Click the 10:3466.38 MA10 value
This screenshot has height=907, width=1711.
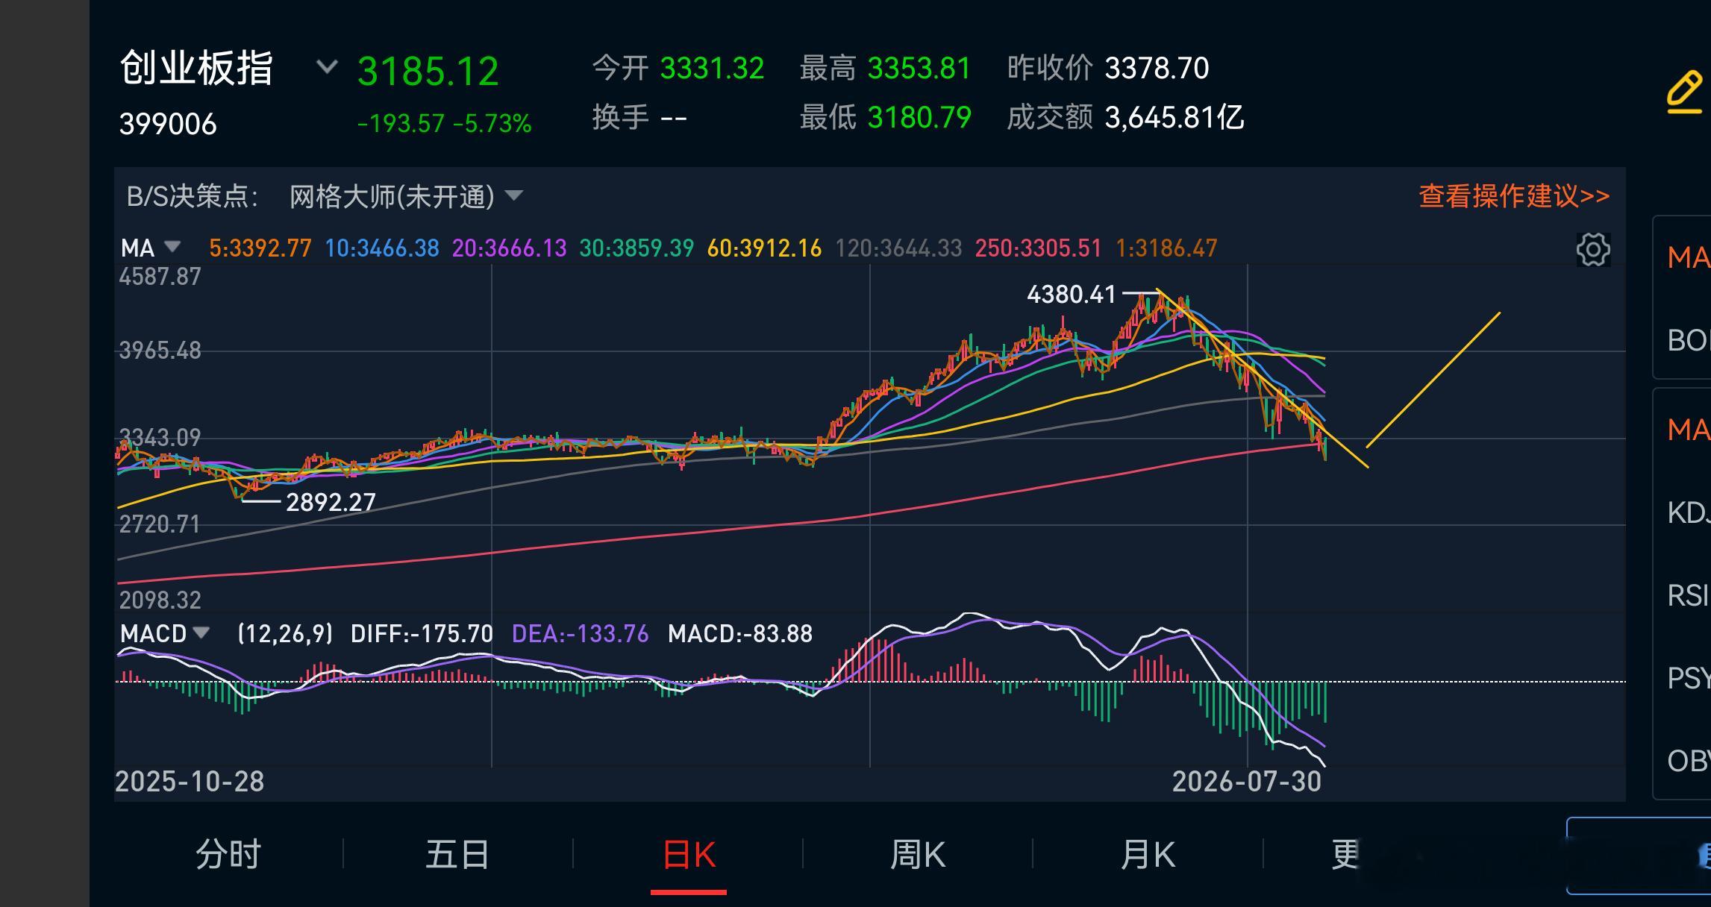[x=382, y=248]
